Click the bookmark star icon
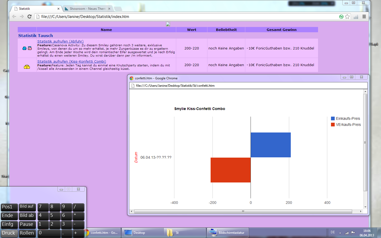This screenshot has width=381, height=238. (347, 17)
